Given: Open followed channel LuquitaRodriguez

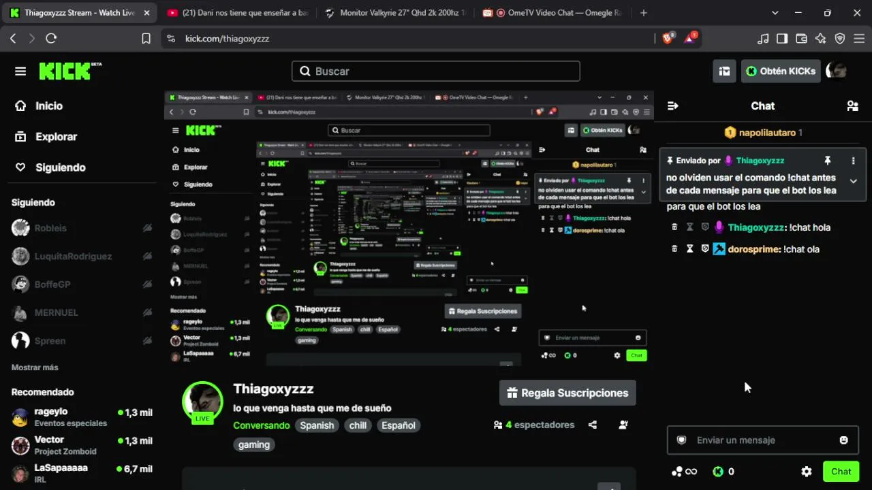Looking at the screenshot, I should pyautogui.click(x=82, y=256).
